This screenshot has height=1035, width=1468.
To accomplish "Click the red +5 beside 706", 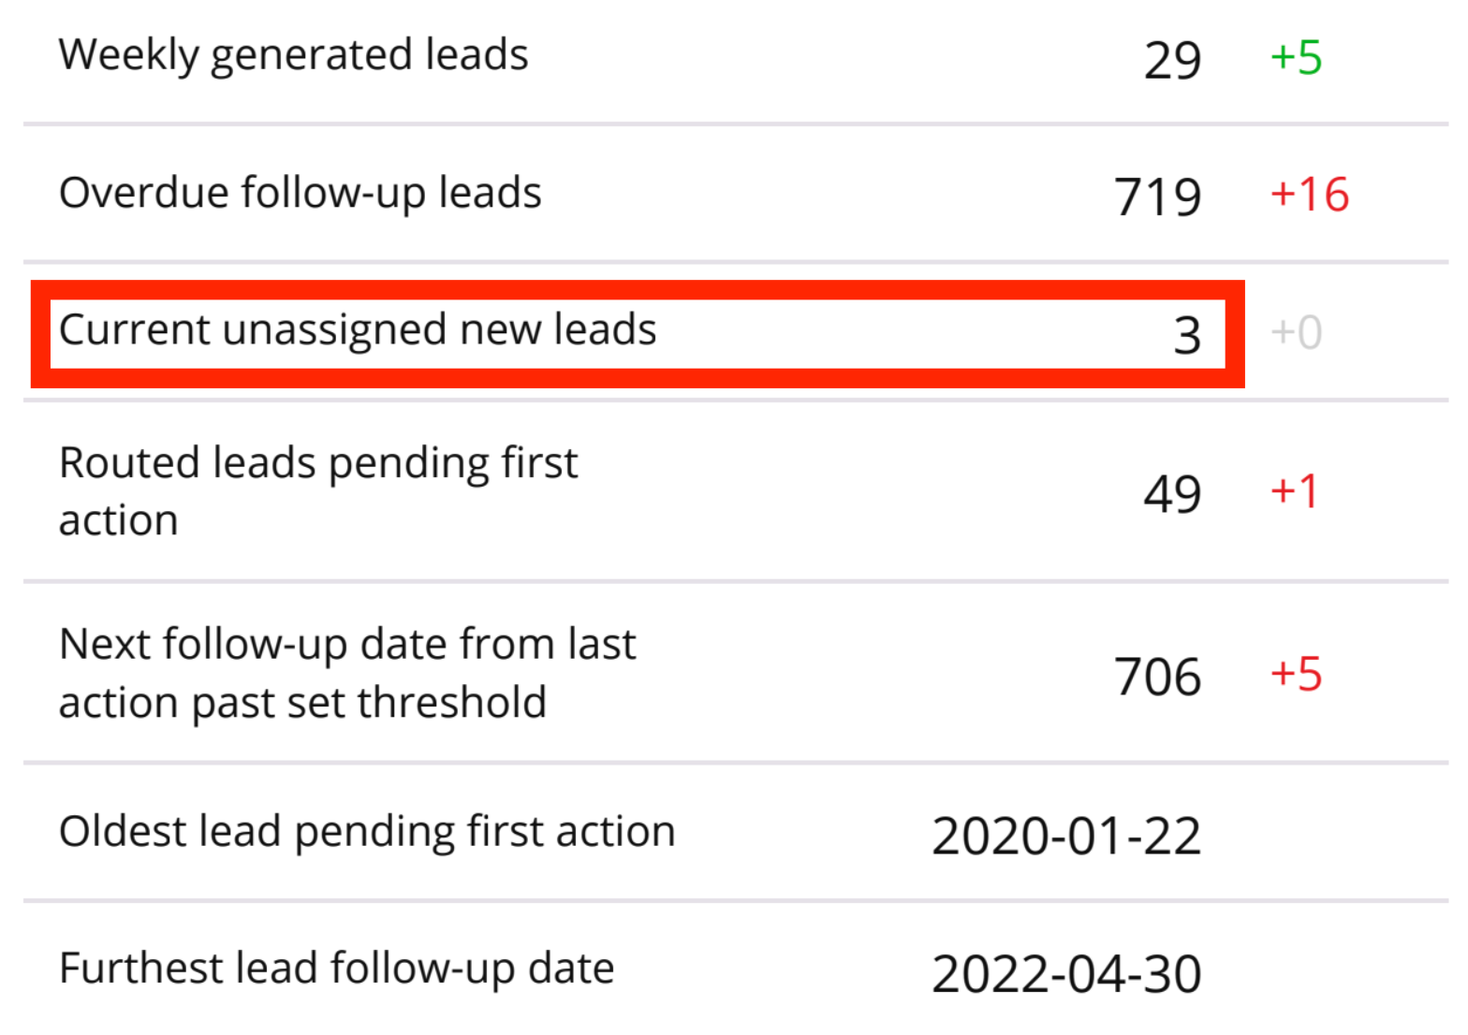I will [x=1296, y=675].
